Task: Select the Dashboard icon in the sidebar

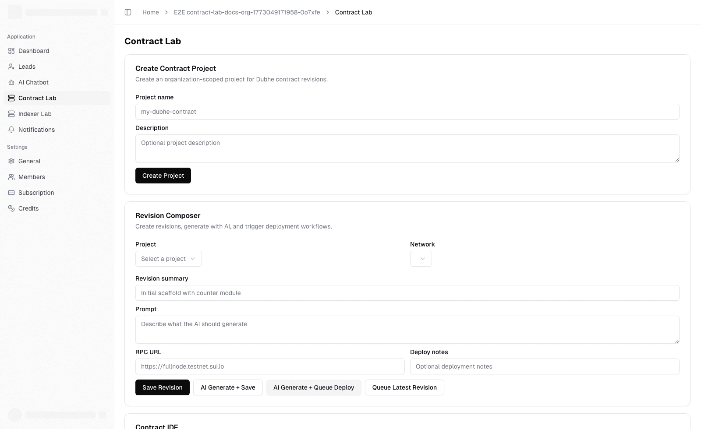Action: tap(11, 51)
